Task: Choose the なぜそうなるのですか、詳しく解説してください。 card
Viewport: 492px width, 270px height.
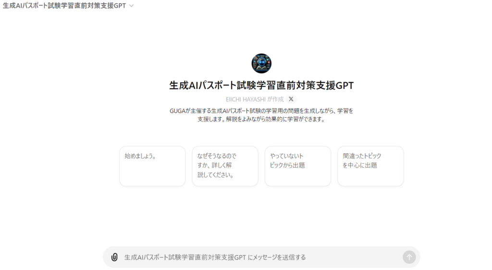Action: pyautogui.click(x=225, y=166)
